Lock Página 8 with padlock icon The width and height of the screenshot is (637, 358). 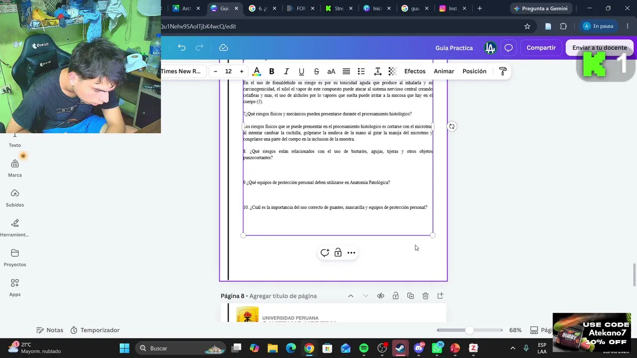coord(396,296)
